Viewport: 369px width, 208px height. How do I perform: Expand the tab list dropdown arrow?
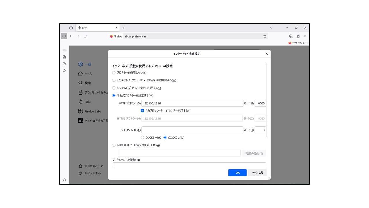[271, 28]
